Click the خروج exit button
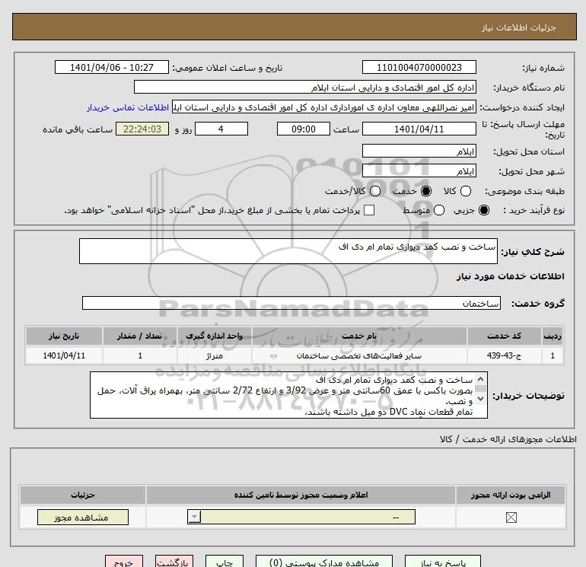This screenshot has width=586, height=567. tap(124, 562)
